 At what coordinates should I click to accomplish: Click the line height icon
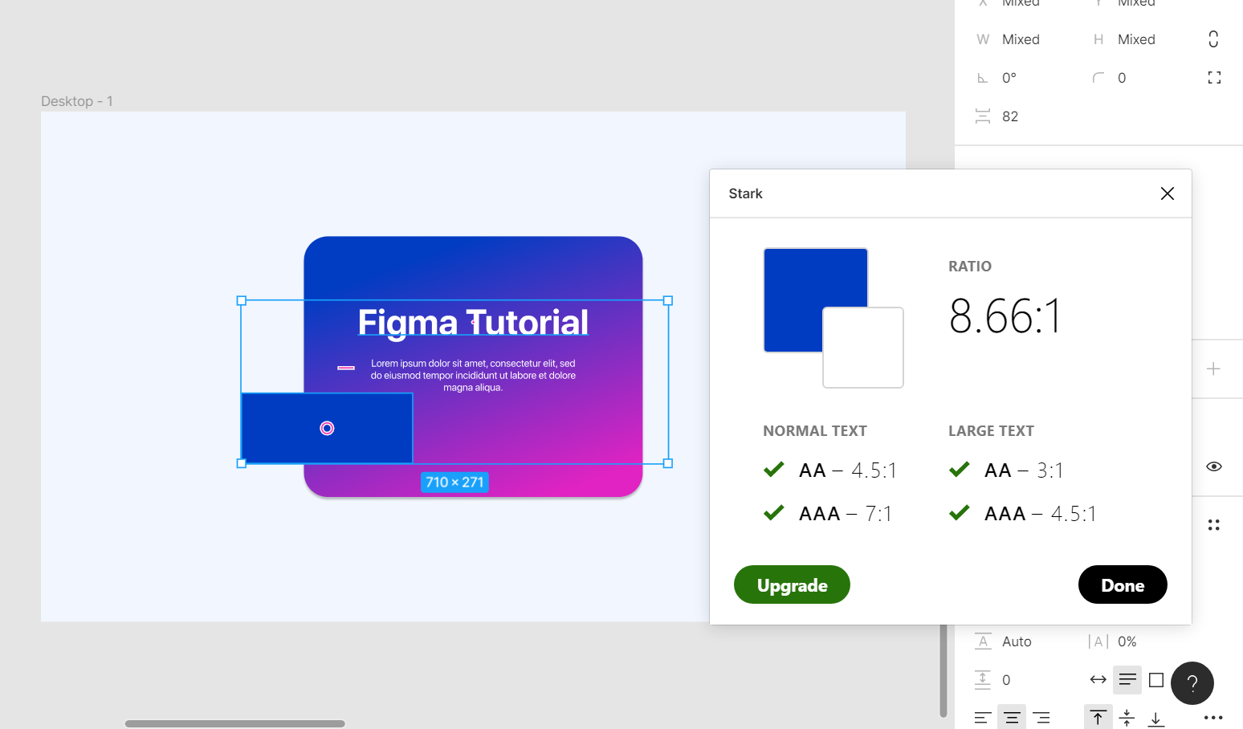pyautogui.click(x=983, y=641)
